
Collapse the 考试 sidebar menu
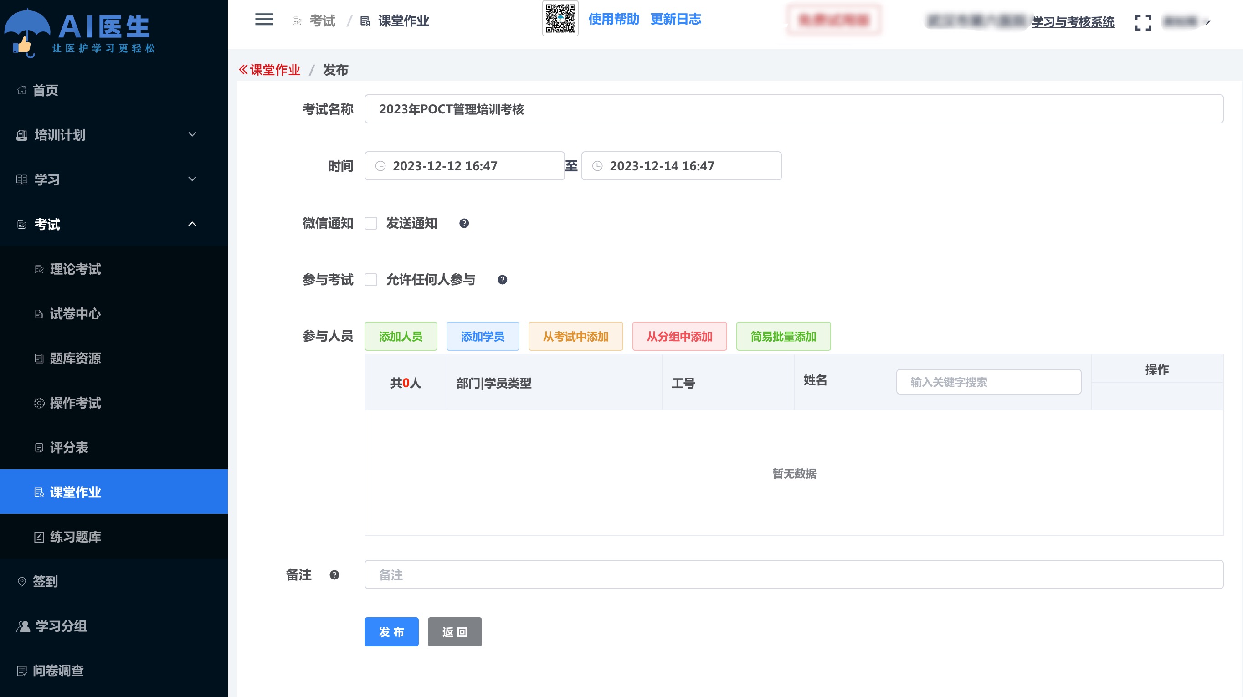(x=114, y=224)
